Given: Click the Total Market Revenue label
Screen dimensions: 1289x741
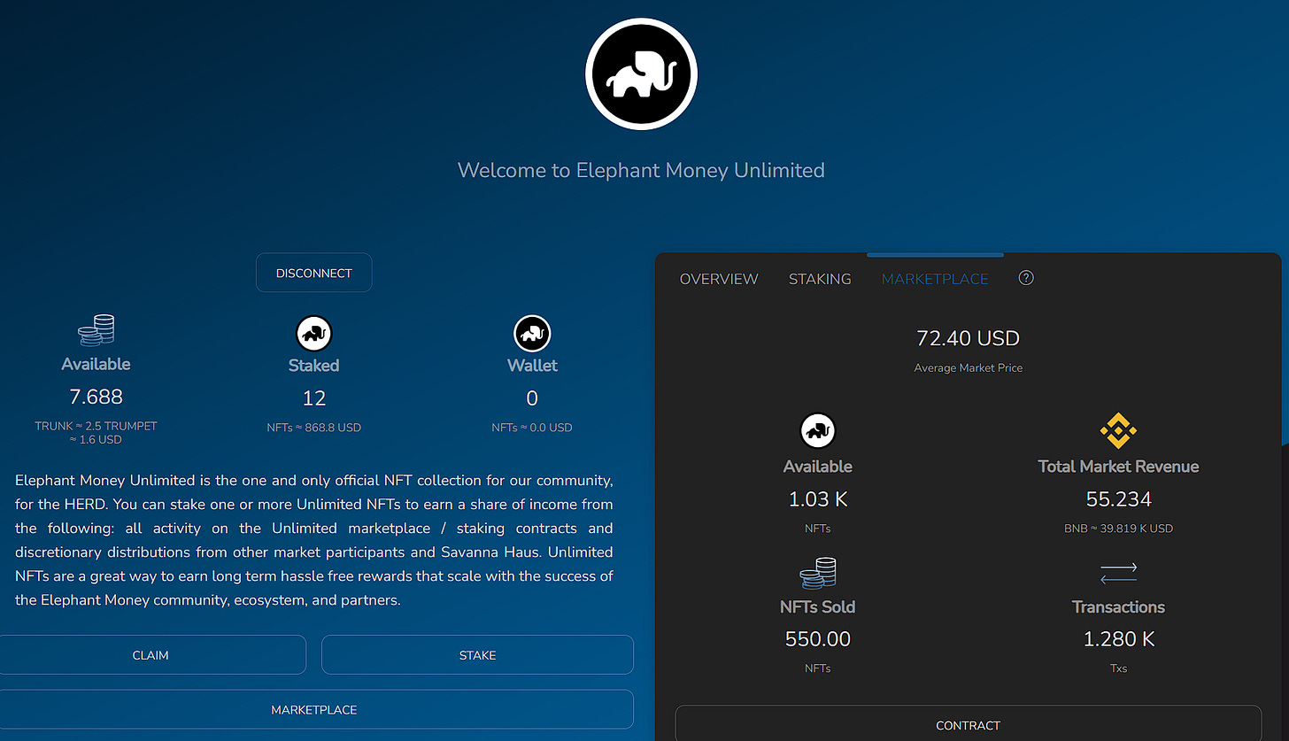Looking at the screenshot, I should click(1118, 467).
